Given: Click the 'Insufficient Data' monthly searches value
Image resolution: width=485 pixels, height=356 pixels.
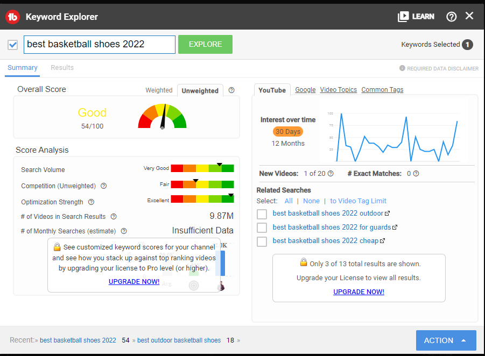Looking at the screenshot, I should pyautogui.click(x=202, y=231).
